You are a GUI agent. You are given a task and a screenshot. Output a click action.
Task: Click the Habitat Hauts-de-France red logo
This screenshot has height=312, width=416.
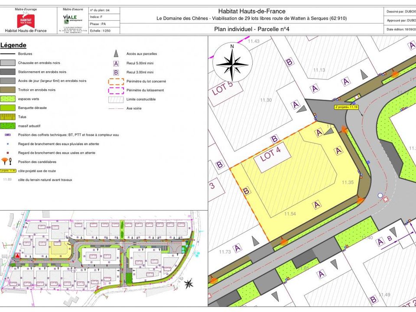[26, 21]
